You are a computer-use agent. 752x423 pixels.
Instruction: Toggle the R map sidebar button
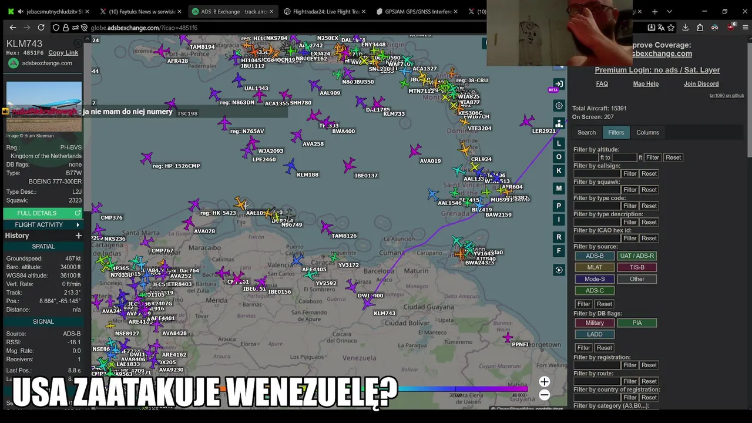[559, 237]
